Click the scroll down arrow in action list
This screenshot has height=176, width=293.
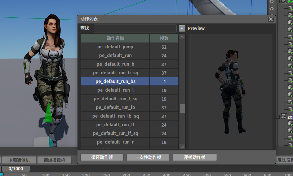point(182,146)
